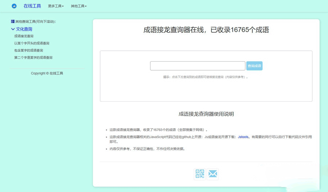This screenshot has width=328, height=192.
Task: Open 第二个字是某字的成语查询 link
Action: (33, 58)
